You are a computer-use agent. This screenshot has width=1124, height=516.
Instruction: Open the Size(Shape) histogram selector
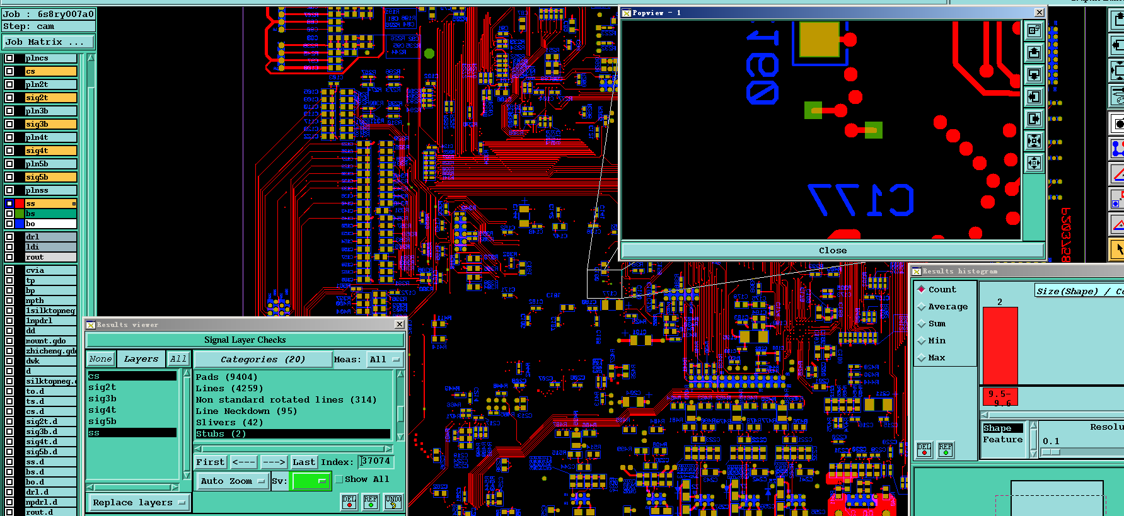click(1079, 291)
